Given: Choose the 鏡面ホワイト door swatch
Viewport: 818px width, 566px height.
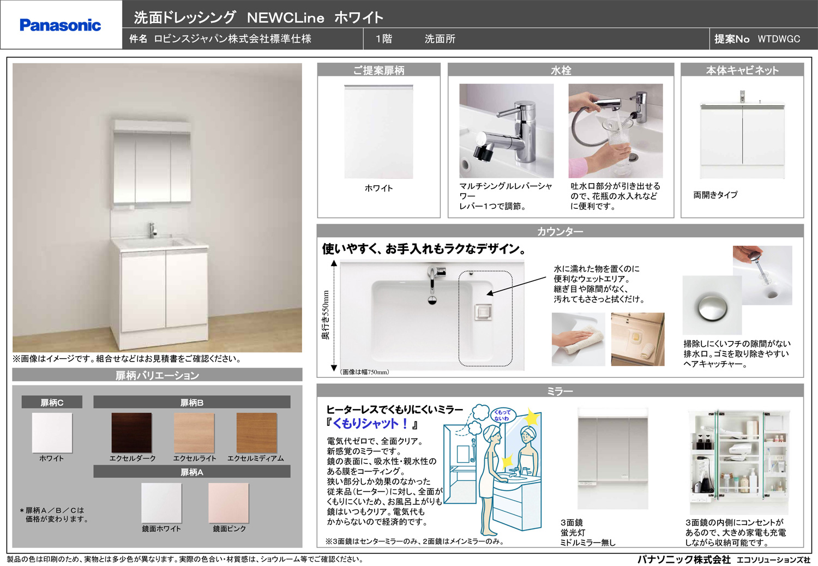Looking at the screenshot, I should 161,503.
